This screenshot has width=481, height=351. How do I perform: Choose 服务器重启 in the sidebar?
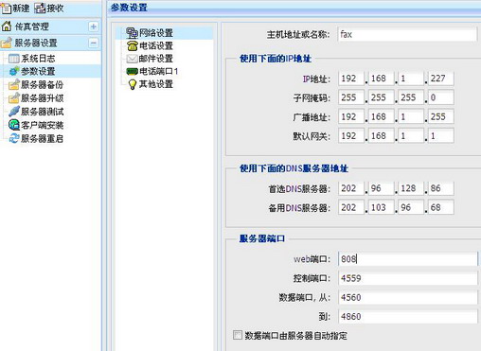pyautogui.click(x=42, y=138)
